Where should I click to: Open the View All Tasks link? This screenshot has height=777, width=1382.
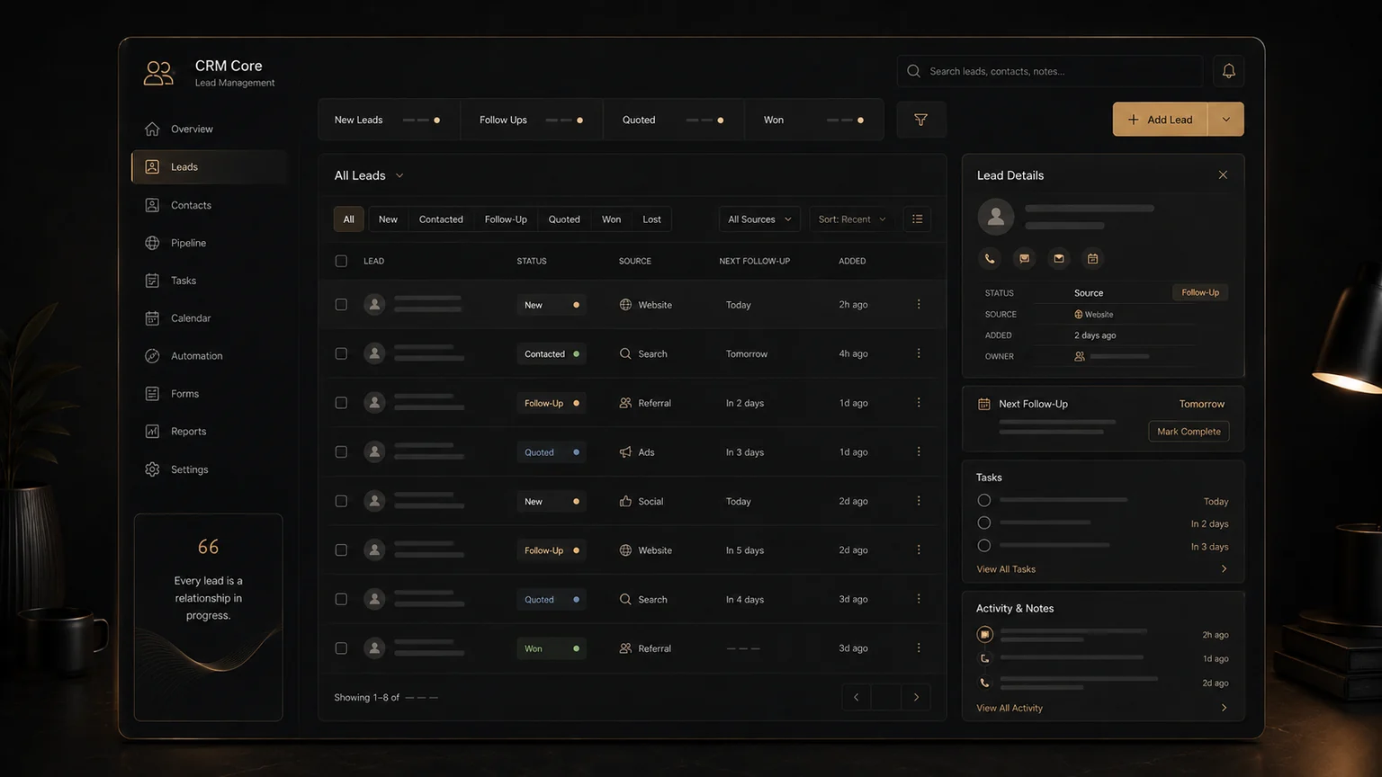pyautogui.click(x=1006, y=569)
